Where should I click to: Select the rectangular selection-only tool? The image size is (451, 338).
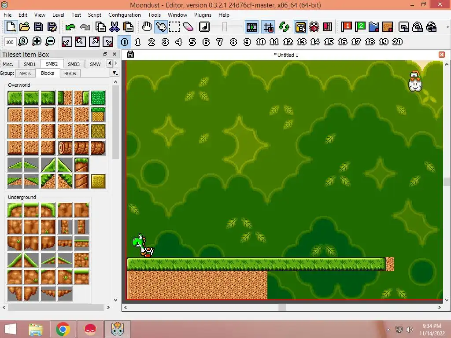pos(174,27)
